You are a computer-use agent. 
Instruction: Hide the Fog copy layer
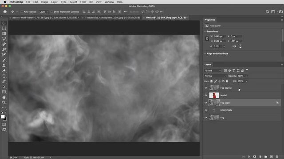pyautogui.click(x=206, y=103)
